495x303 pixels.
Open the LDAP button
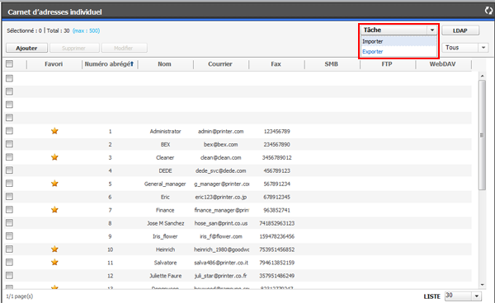coord(460,30)
